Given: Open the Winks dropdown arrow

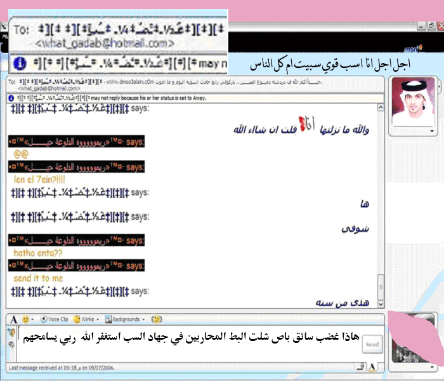Looking at the screenshot, I should click(x=98, y=319).
